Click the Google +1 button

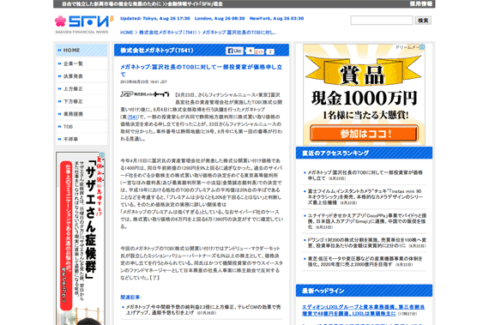coord(259,51)
